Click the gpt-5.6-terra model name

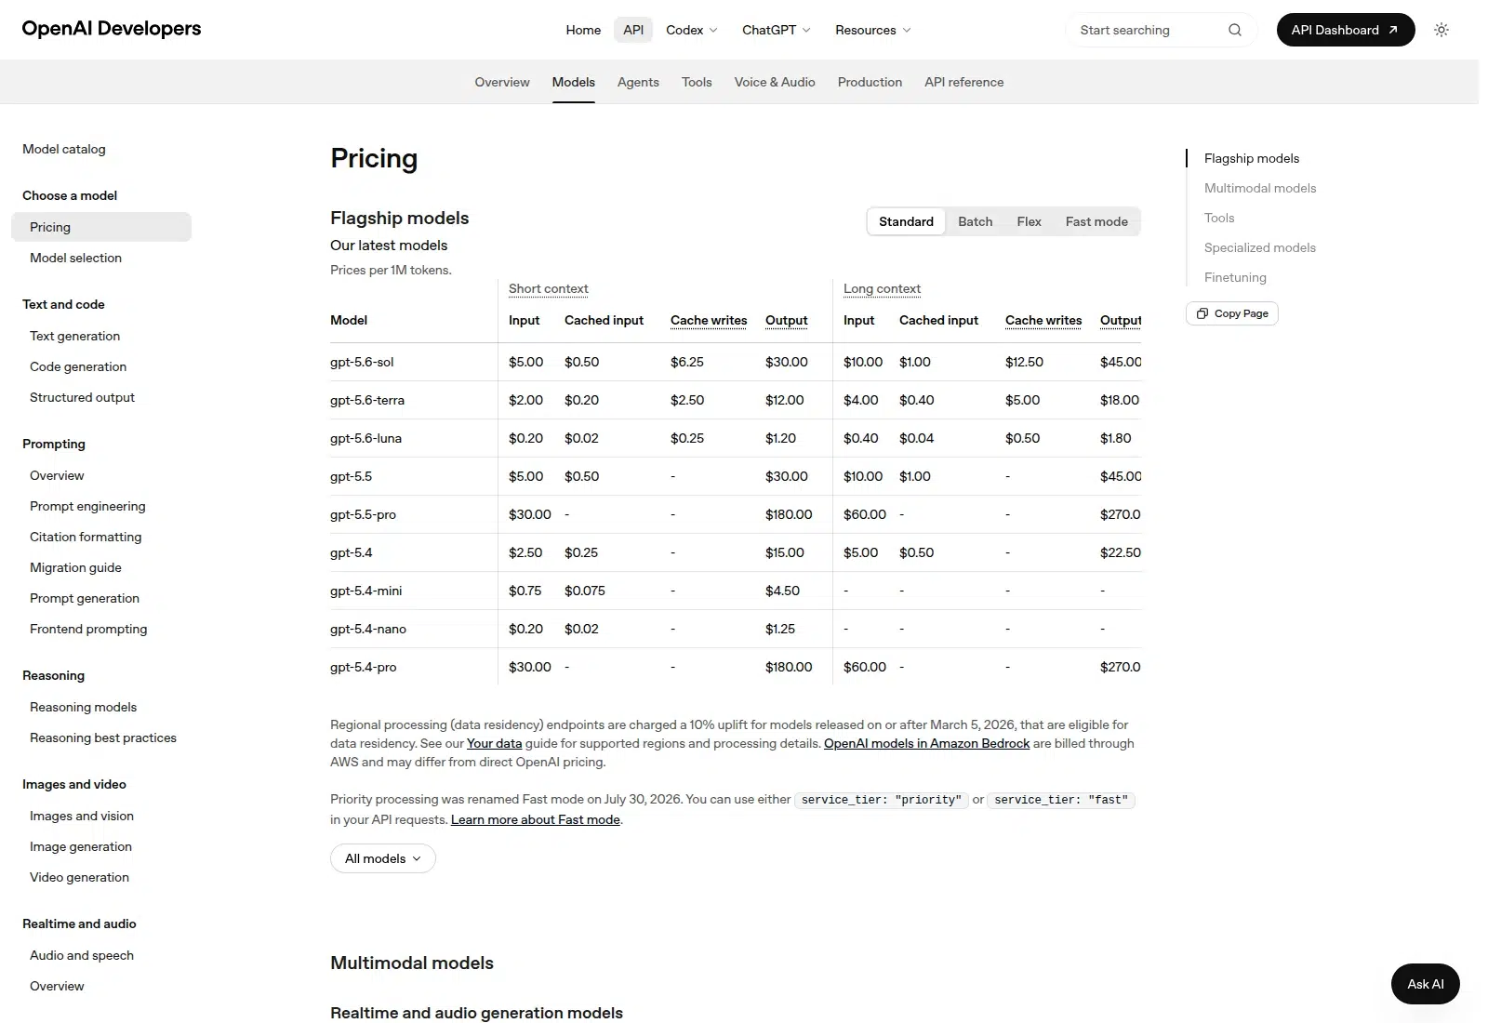(x=367, y=400)
